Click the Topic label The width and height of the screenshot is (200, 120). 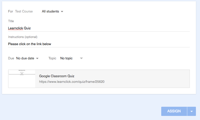52,58
